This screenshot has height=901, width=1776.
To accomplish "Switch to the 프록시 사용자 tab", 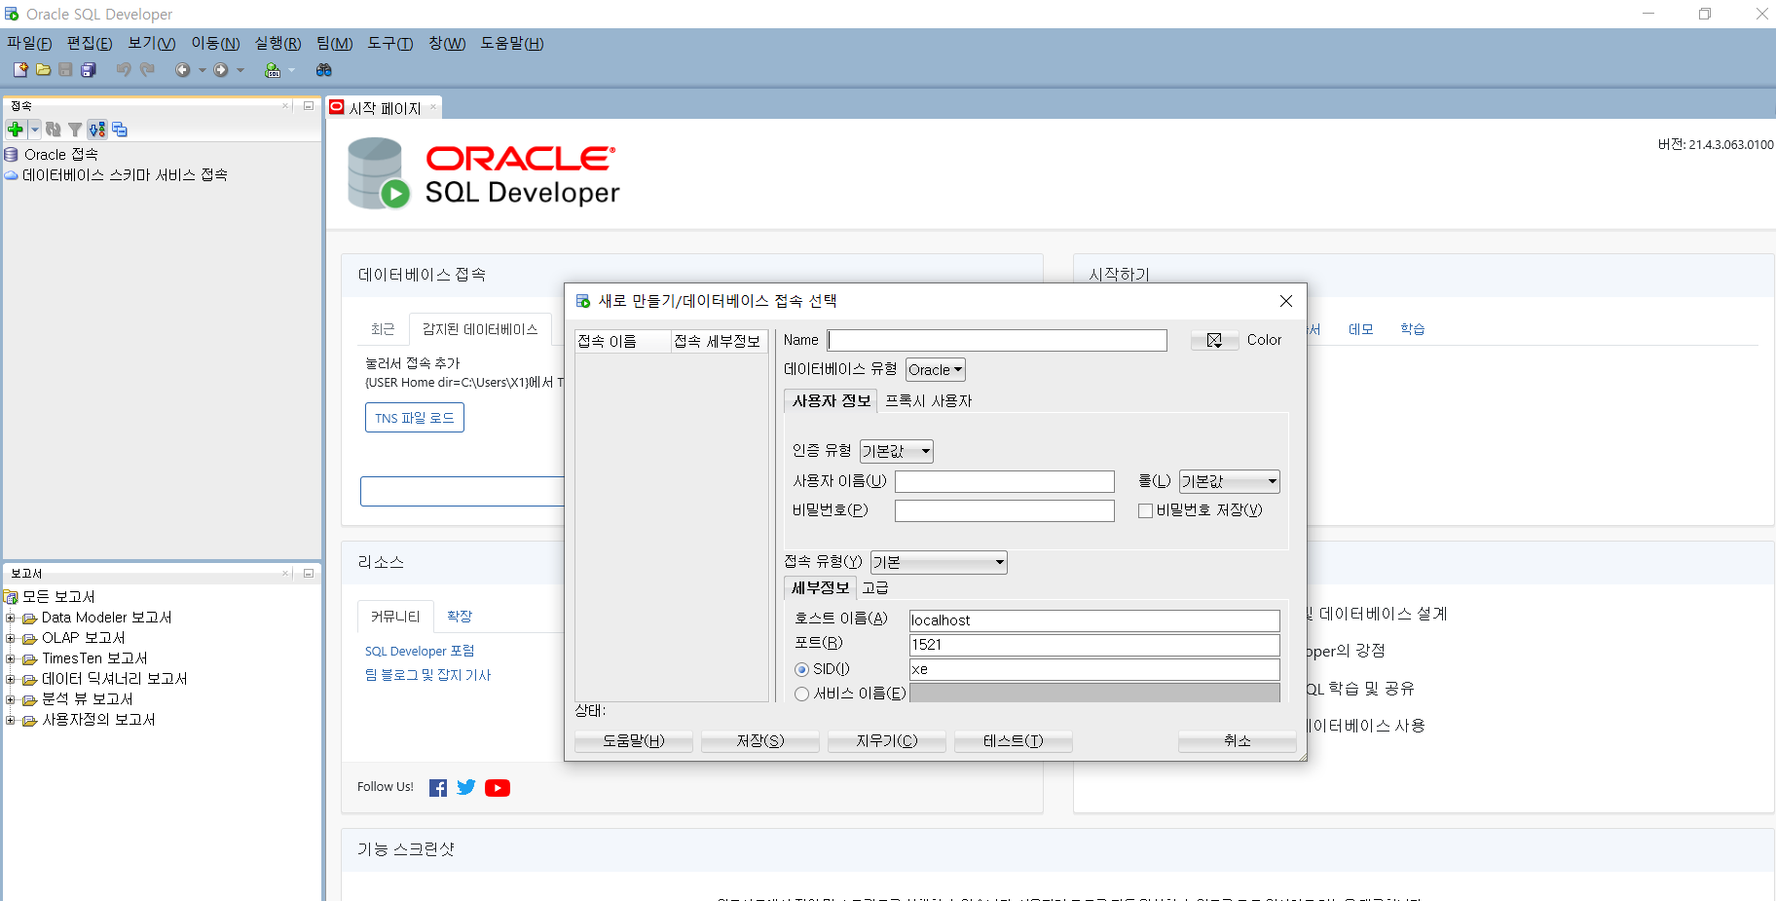I will pyautogui.click(x=929, y=401).
